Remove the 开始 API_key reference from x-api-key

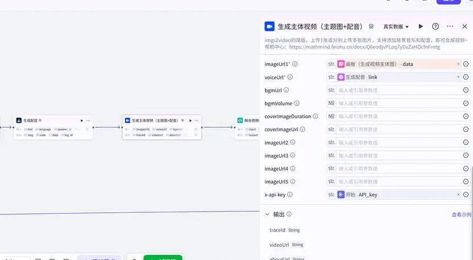(458, 195)
